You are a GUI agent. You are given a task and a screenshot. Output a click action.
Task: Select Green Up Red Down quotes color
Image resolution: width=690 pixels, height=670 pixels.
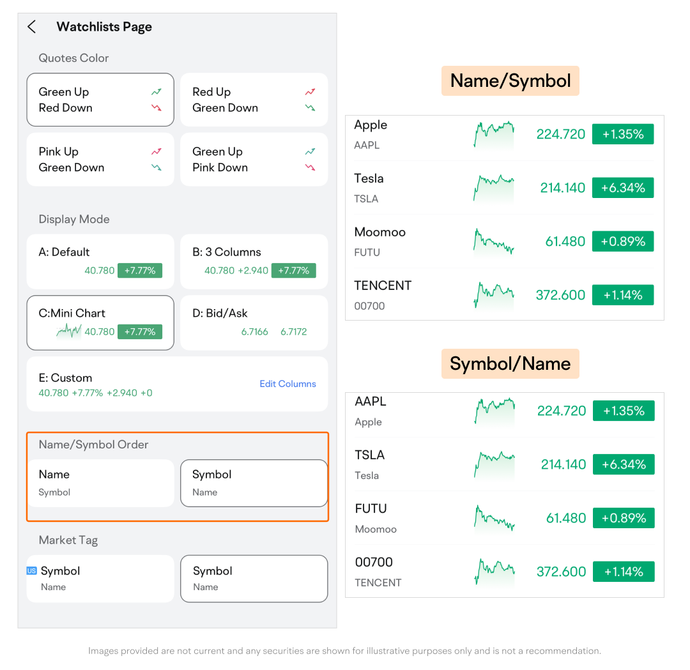coord(100,100)
